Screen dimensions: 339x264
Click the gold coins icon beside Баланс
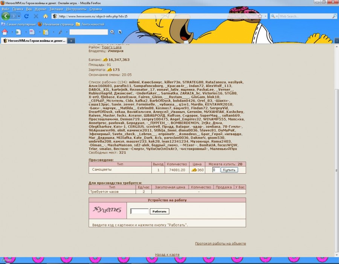pyautogui.click(x=105, y=60)
